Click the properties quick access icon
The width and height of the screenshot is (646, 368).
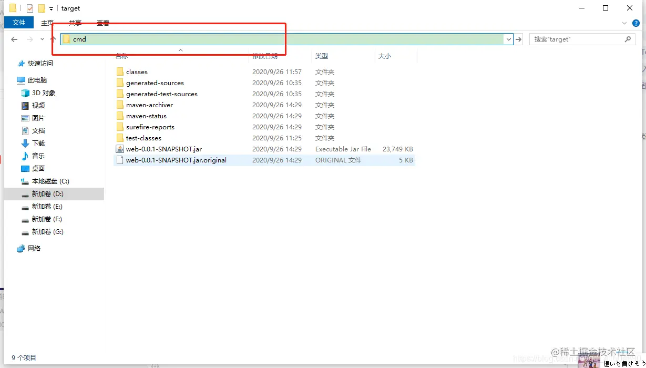(30, 8)
